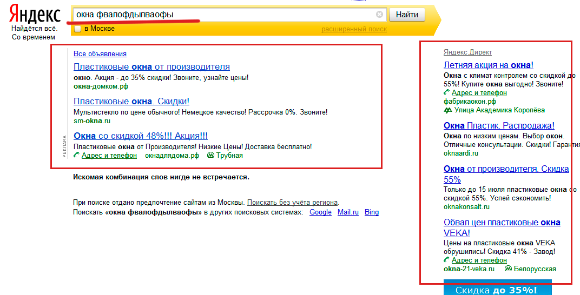The image size is (580, 295).
Task: Open the Яндекс.Директ link
Action: coord(467,52)
